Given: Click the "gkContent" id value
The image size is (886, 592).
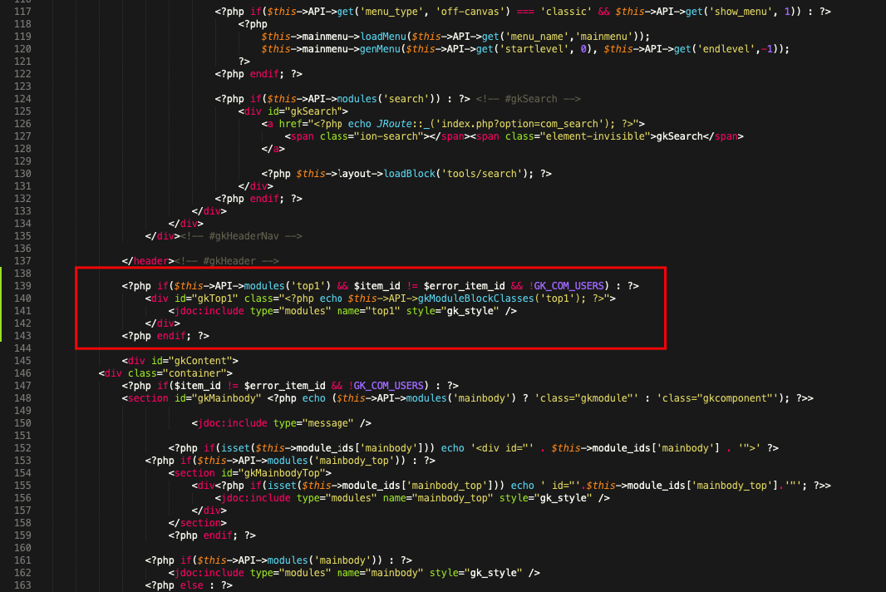Looking at the screenshot, I should (200, 361).
